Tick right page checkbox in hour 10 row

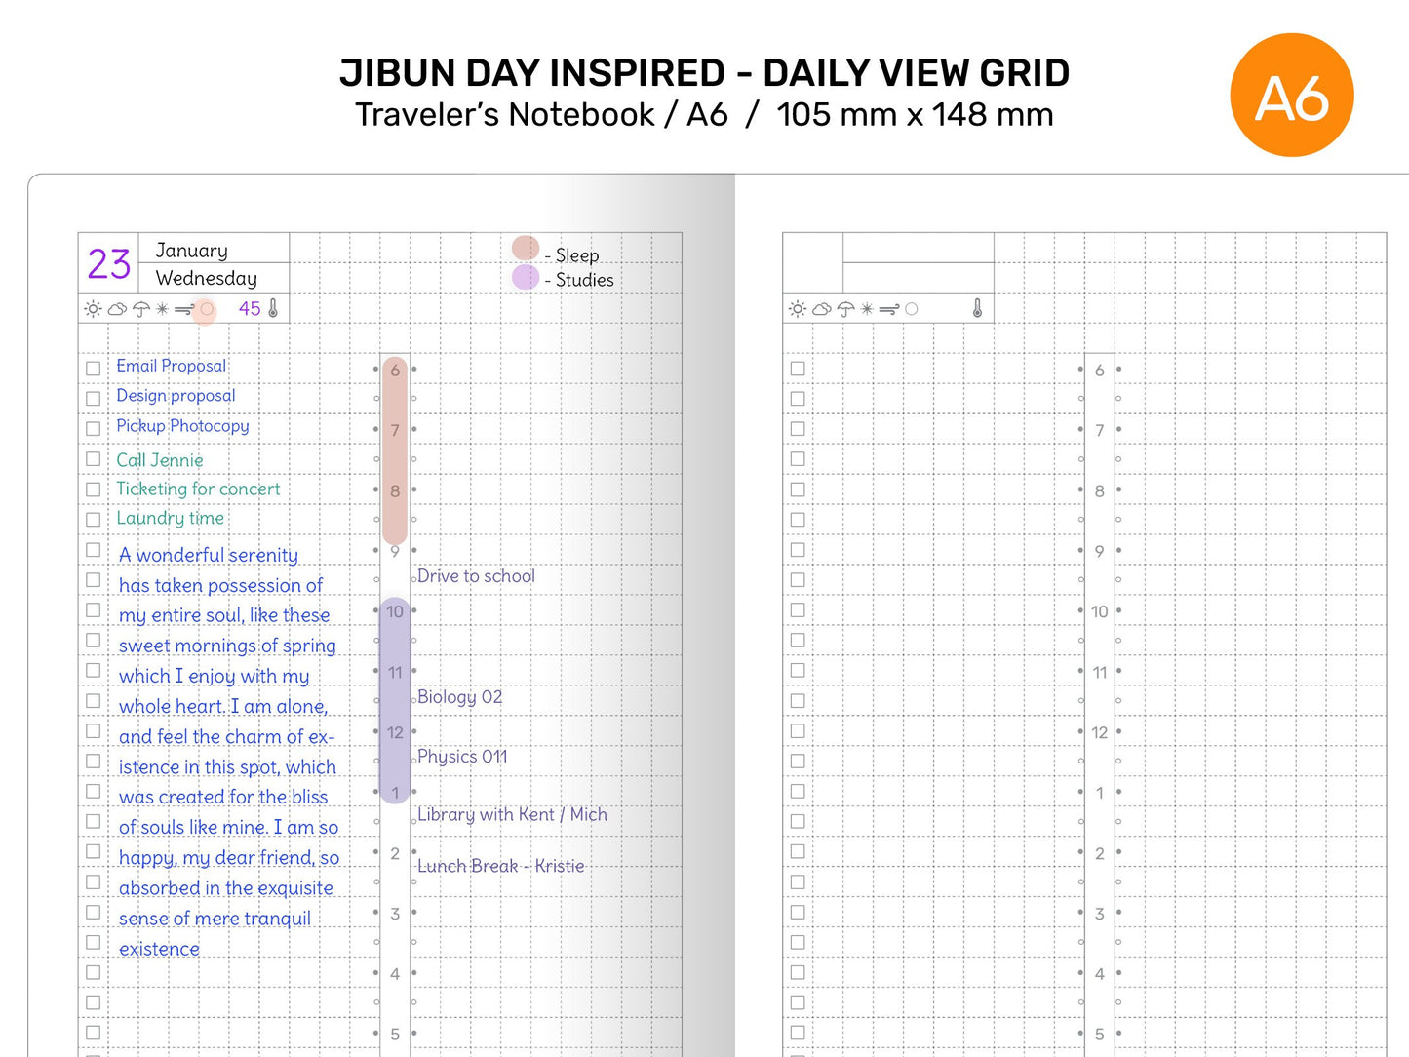click(798, 610)
